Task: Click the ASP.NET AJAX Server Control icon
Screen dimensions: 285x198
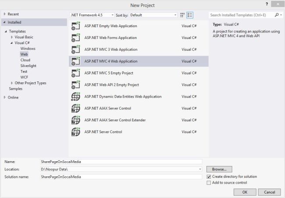Action: pyautogui.click(x=75, y=109)
